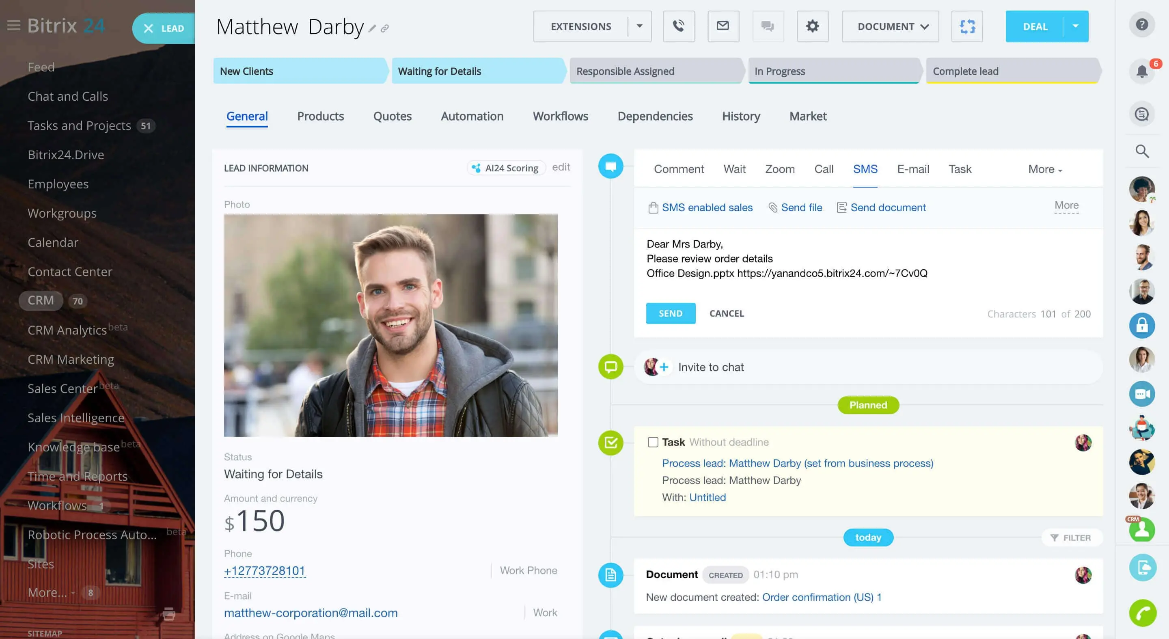
Task: Toggle the hamburger menu beside Bitrix24 logo
Action: click(x=14, y=26)
